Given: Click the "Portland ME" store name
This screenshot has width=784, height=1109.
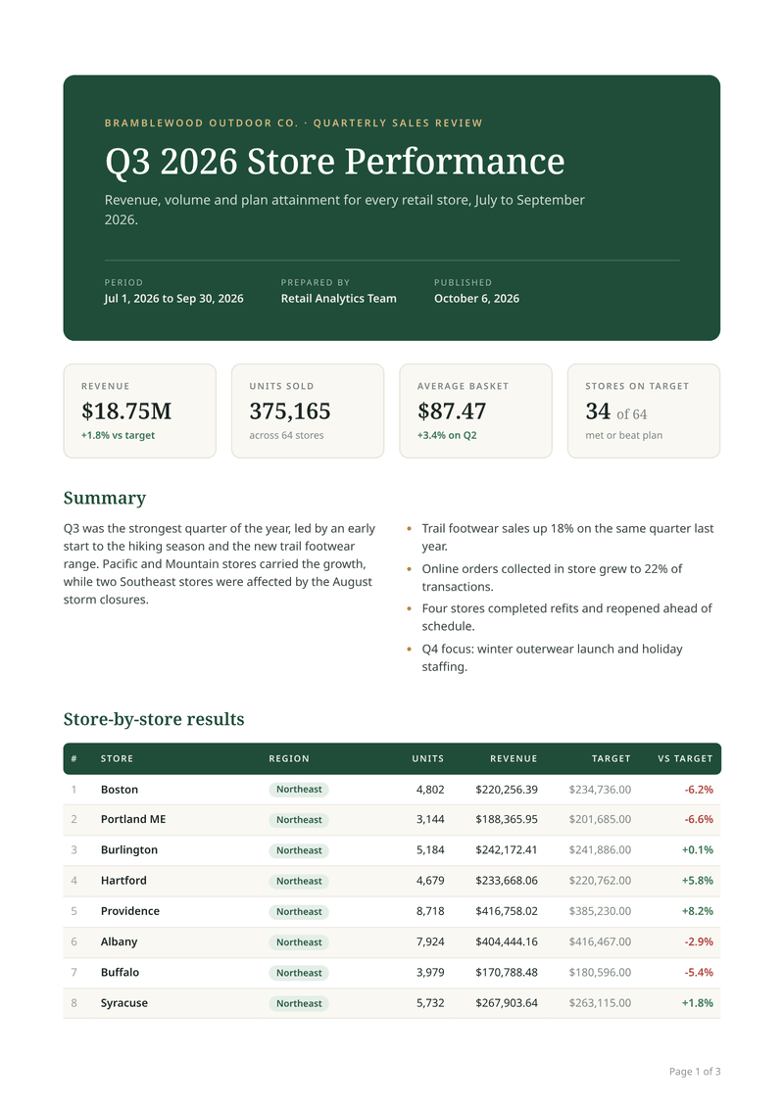Looking at the screenshot, I should 133,819.
